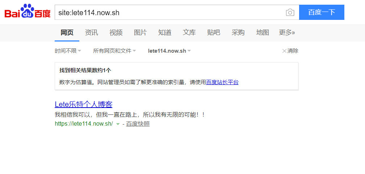365x174 pixels.
Task: Click the green arrow beside result URL
Action: tap(118, 124)
